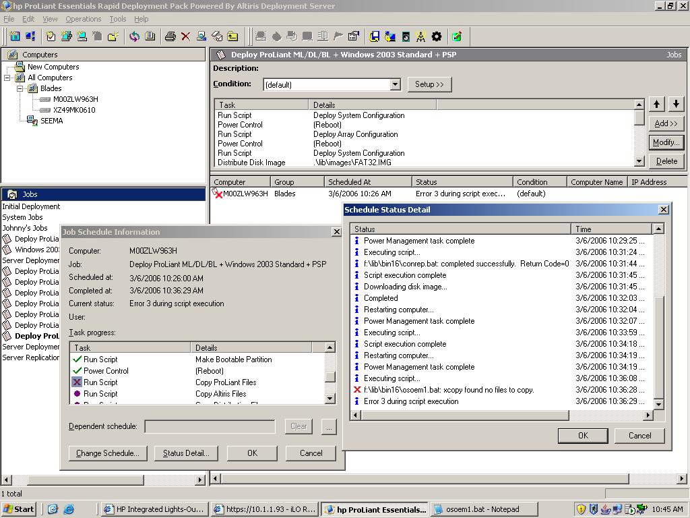The height and width of the screenshot is (518, 690).
Task: Click the yellow folder-up toolbar icon
Action: click(232, 36)
